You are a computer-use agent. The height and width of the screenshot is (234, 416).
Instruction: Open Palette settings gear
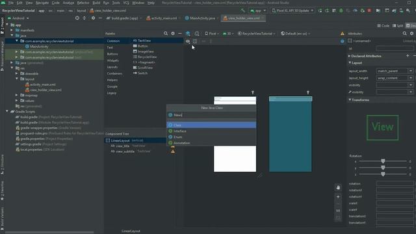pyautogui.click(x=173, y=33)
